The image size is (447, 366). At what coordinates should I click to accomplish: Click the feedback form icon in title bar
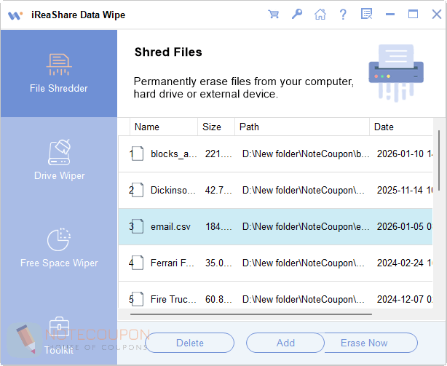pyautogui.click(x=367, y=14)
